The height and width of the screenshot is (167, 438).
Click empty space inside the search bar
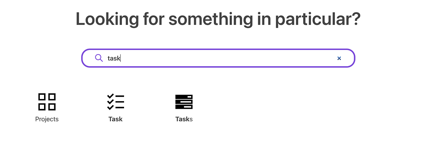(x=223, y=58)
